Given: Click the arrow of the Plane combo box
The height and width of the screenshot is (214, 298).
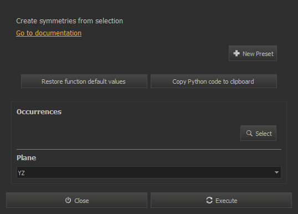Looking at the screenshot, I should click(x=276, y=172).
